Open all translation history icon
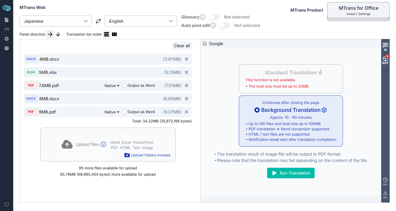This screenshot has width=396, height=211. (x=385, y=181)
